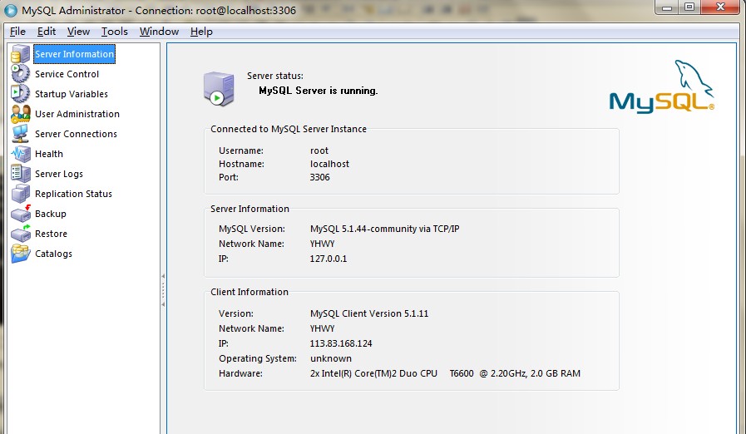
Task: Click the Startup Variables icon
Action: 20,94
